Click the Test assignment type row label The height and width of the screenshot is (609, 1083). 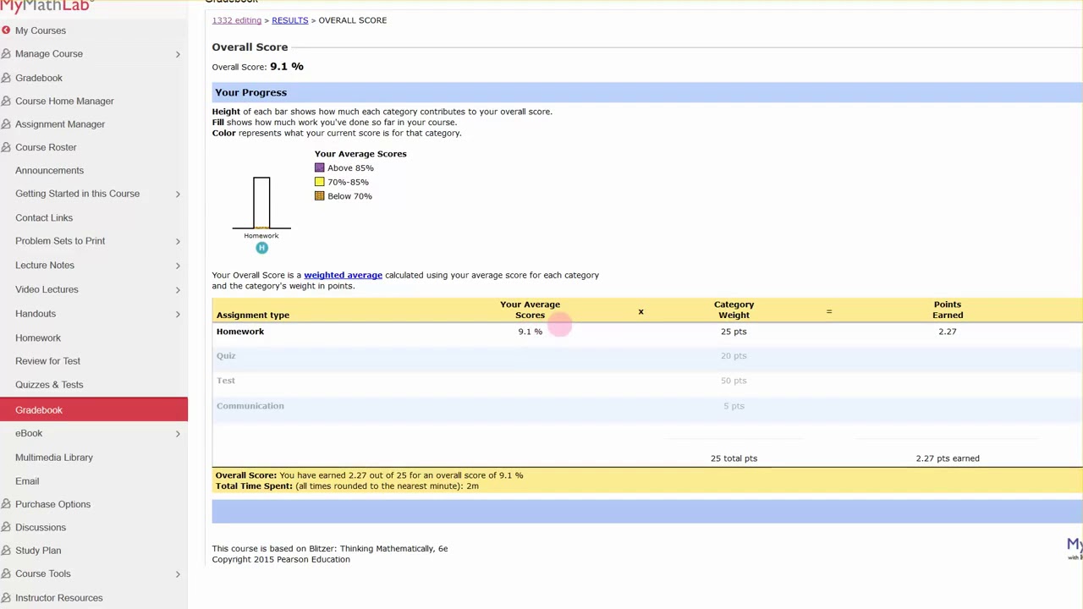coord(226,381)
